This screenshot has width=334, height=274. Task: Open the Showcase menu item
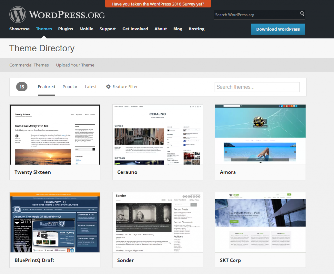[19, 29]
